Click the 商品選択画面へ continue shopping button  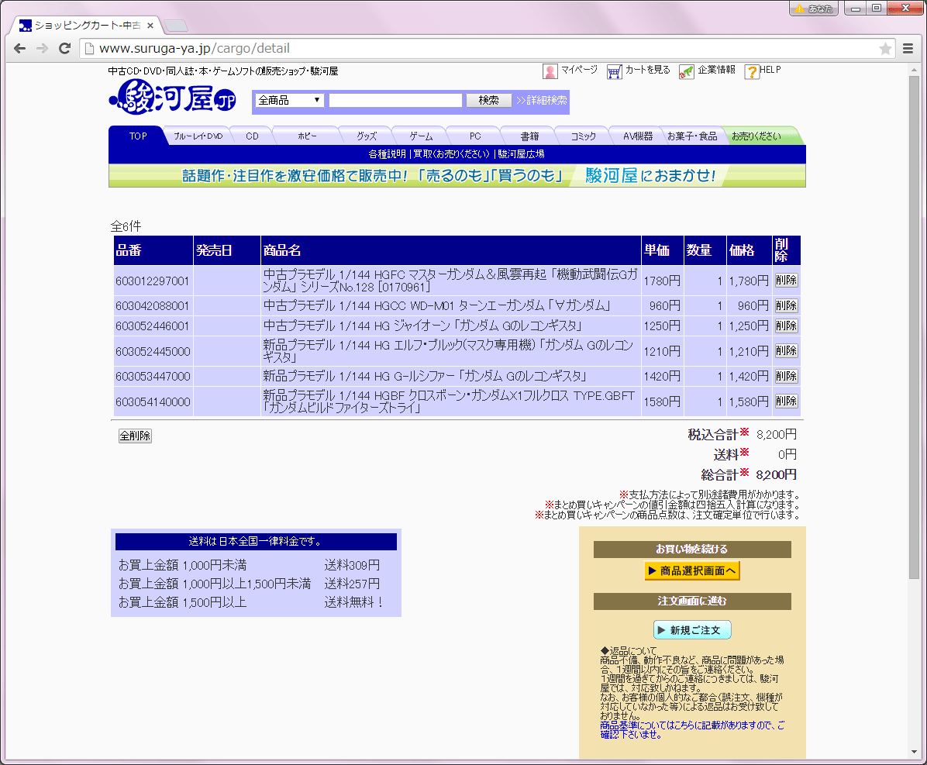pos(692,570)
